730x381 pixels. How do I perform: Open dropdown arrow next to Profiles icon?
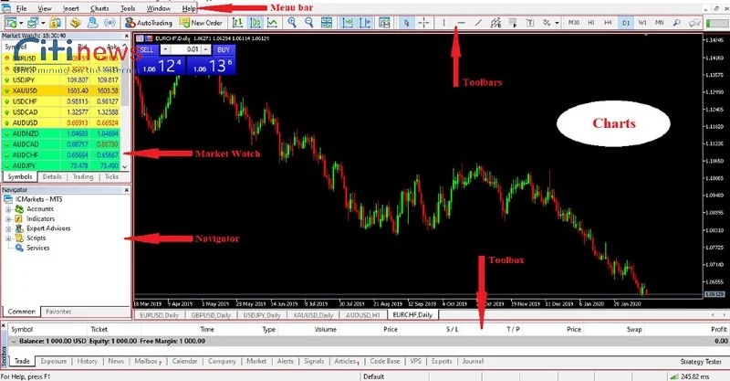[x=43, y=22]
